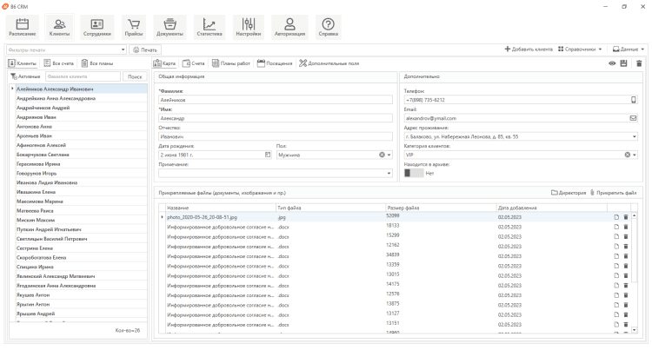Switch to the Планы работ tab
The width and height of the screenshot is (652, 350).
[x=231, y=63]
